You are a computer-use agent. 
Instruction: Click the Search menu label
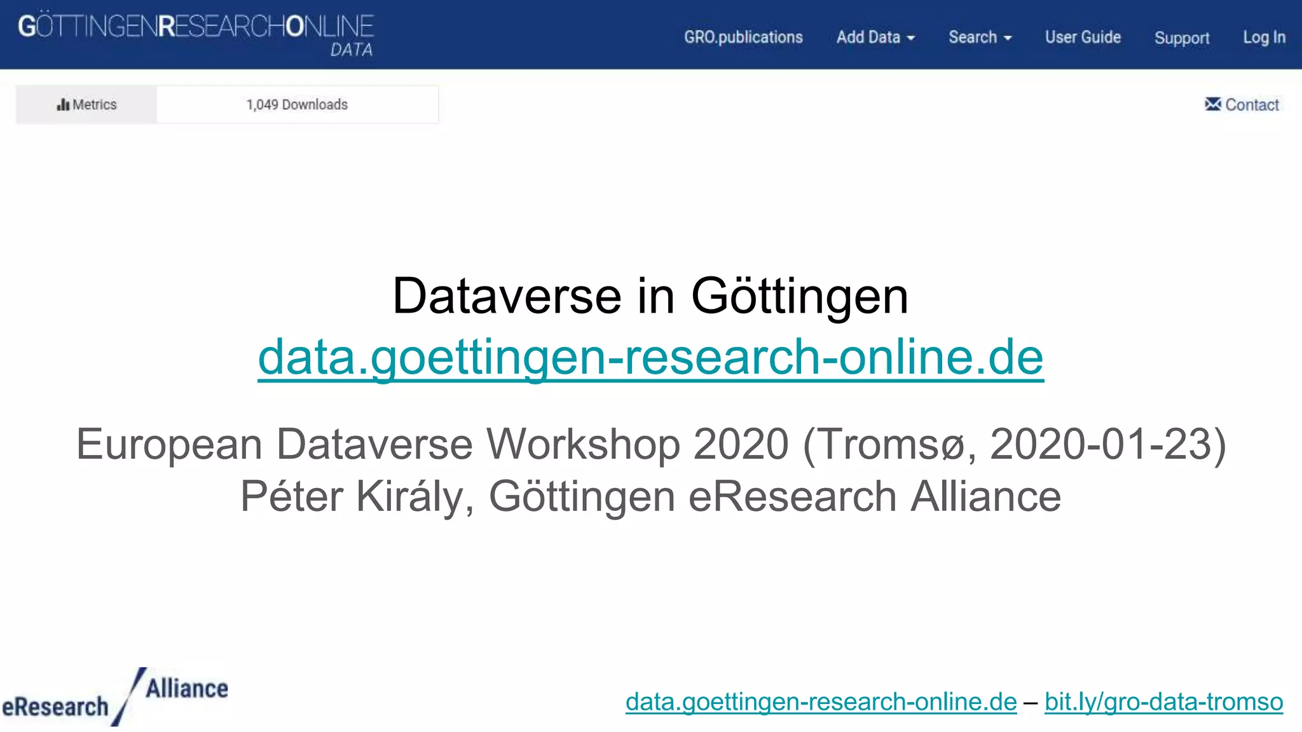[972, 37]
